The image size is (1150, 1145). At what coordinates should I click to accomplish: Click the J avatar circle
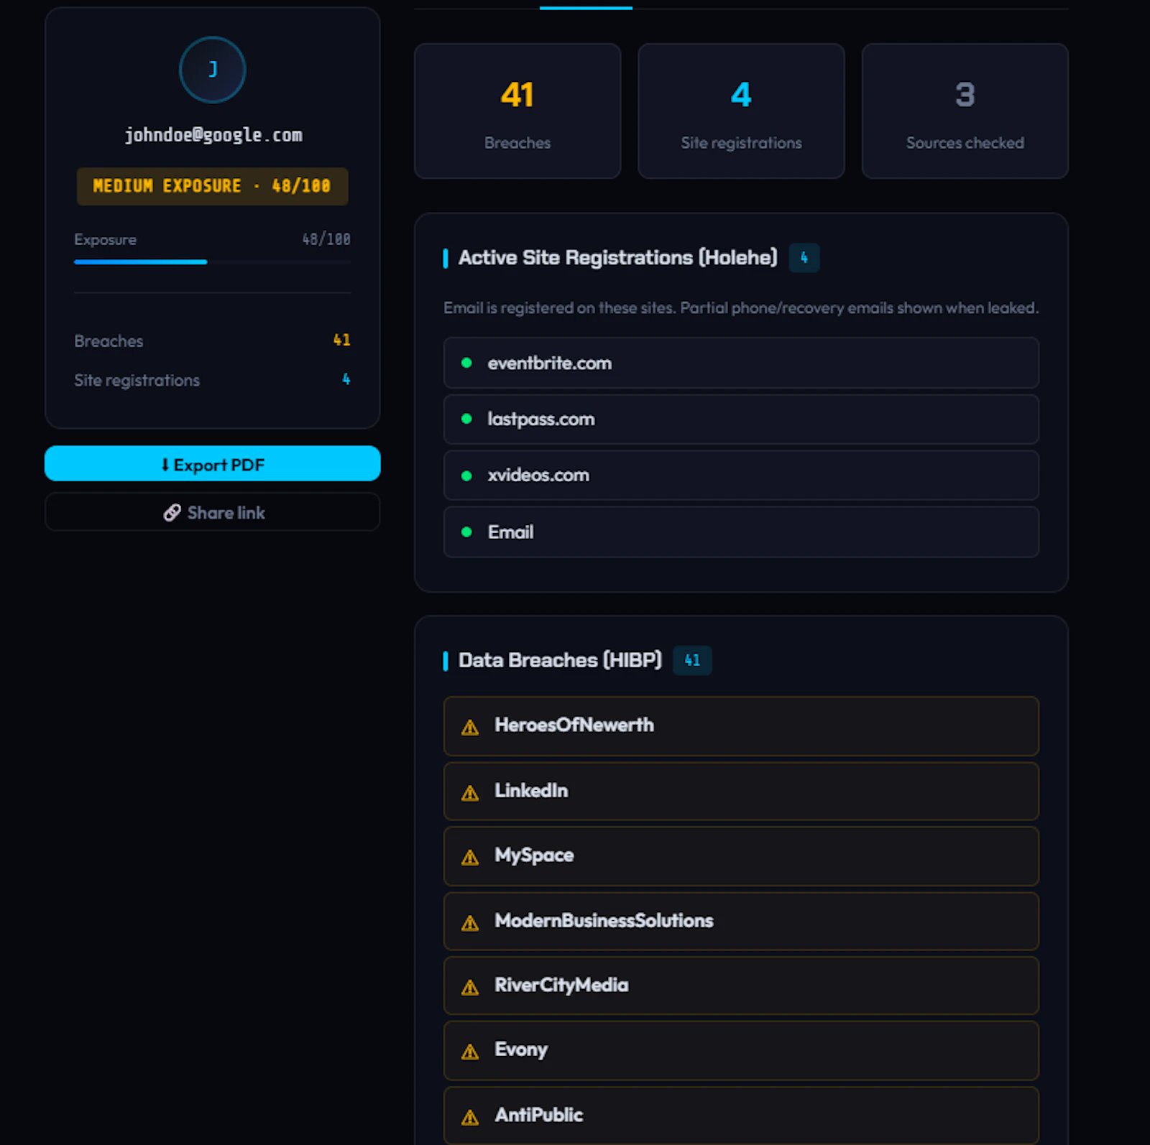pyautogui.click(x=212, y=70)
